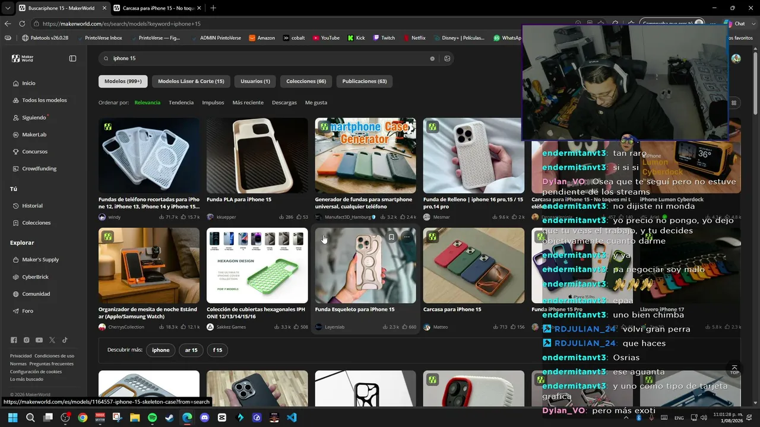Open the YouTube bookmark in favorites bar
This screenshot has height=427, width=760.
tap(326, 38)
